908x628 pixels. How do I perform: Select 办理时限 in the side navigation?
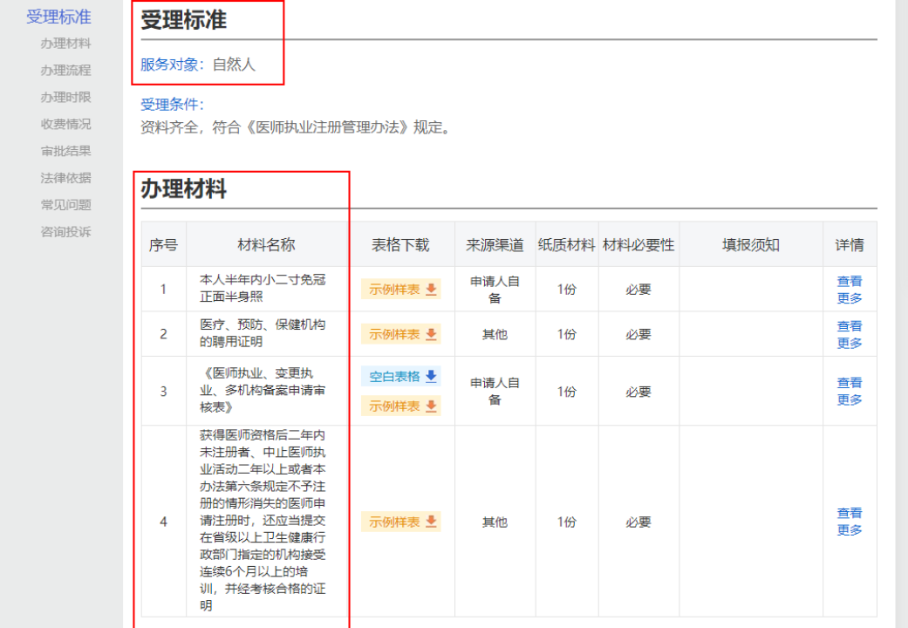tap(65, 98)
